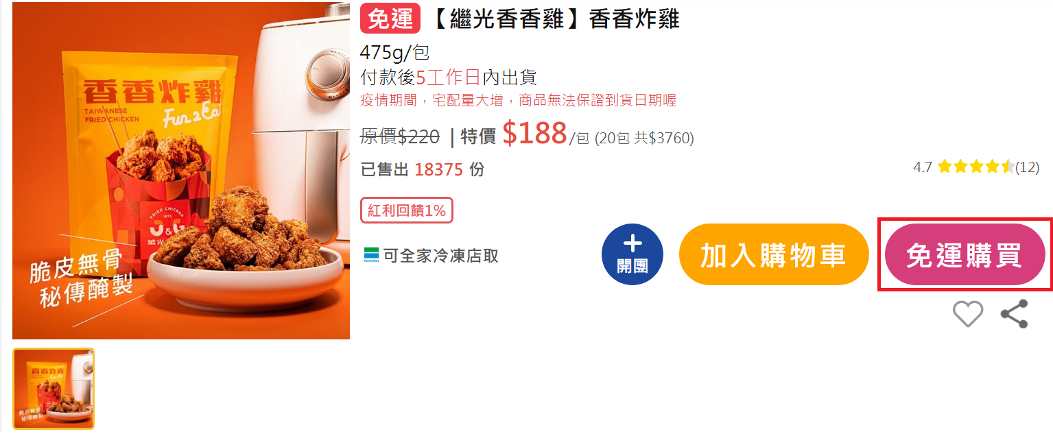
Task: Click the red 疫情期間 delivery warning text
Action: tap(519, 101)
